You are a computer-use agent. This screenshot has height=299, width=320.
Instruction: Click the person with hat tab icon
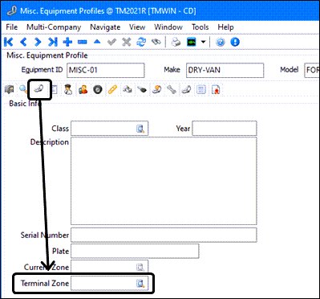67,89
